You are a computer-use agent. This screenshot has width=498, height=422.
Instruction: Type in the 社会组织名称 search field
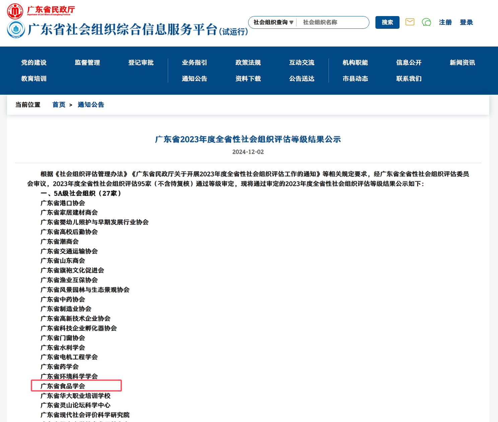click(333, 22)
